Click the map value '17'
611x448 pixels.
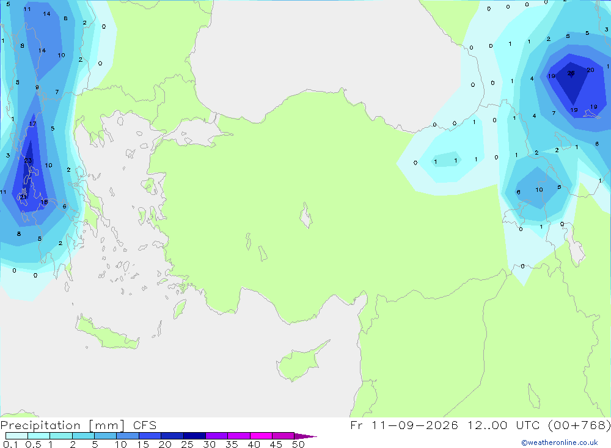click(x=32, y=124)
